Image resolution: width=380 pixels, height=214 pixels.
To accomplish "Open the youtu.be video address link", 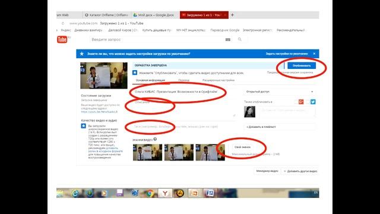I will pos(99,112).
